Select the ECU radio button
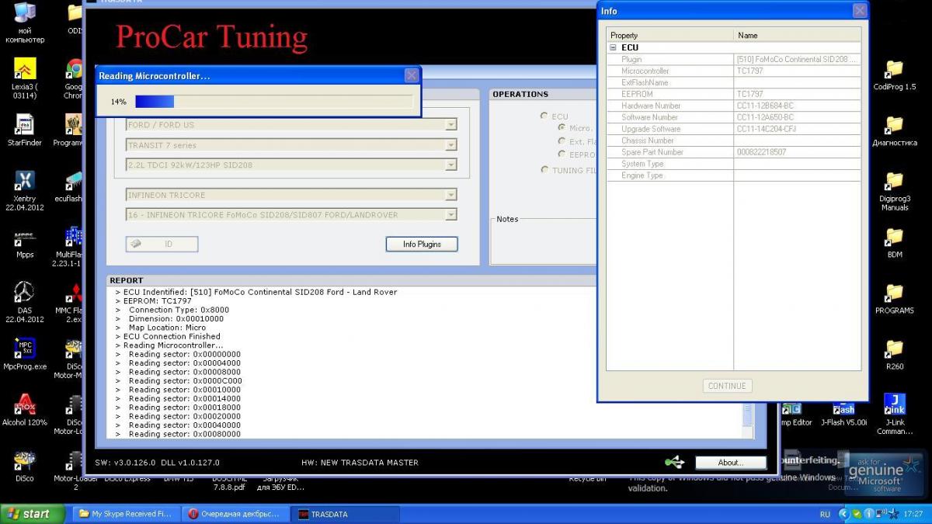This screenshot has width=932, height=524. [x=544, y=116]
